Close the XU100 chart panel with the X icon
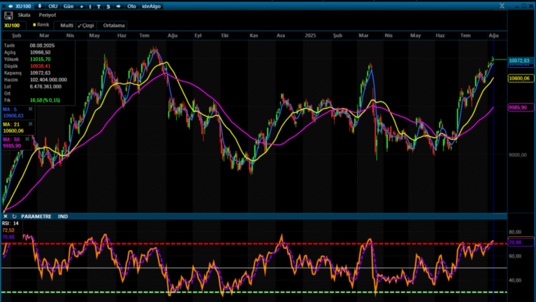Viewport: 536px width, 302px height. [4, 6]
